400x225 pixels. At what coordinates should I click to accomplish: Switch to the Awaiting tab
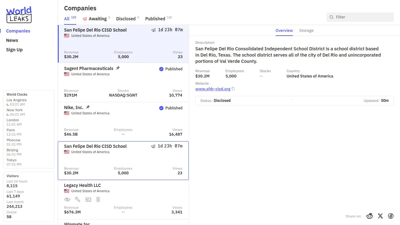pos(96,19)
